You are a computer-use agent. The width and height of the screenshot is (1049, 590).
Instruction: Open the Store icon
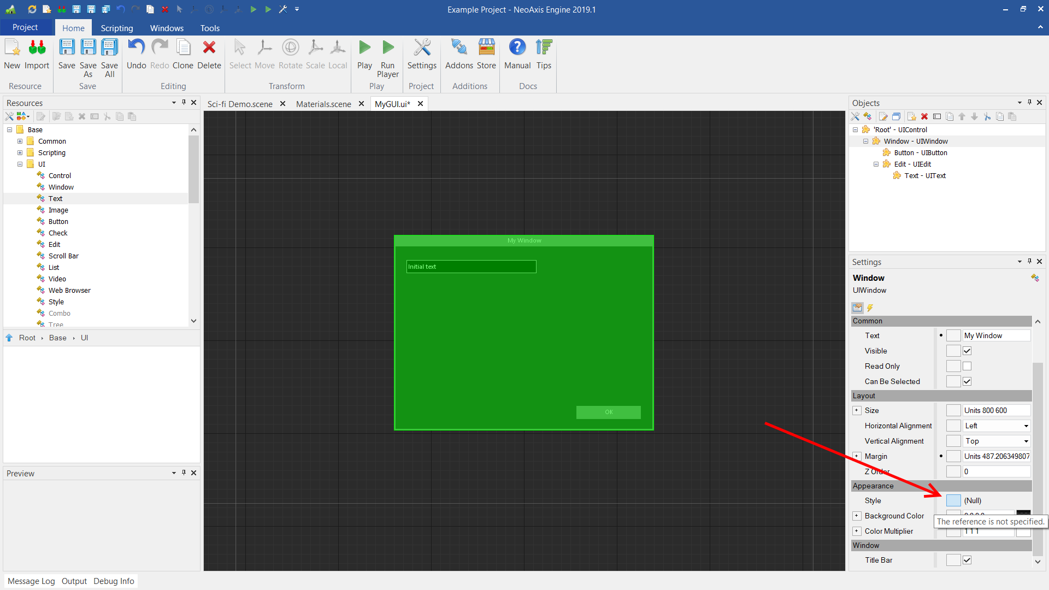point(486,48)
